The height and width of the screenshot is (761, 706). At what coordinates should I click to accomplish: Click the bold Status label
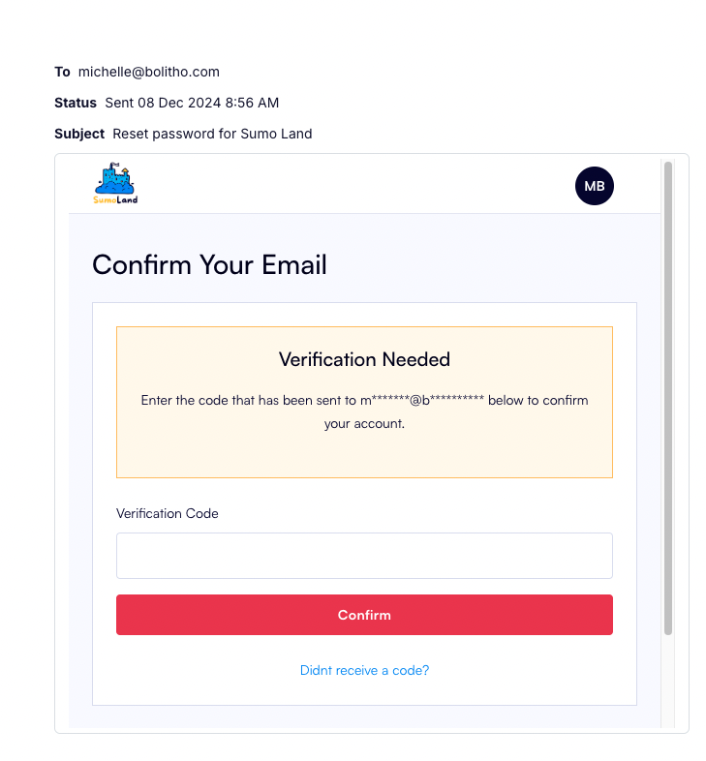pos(76,103)
